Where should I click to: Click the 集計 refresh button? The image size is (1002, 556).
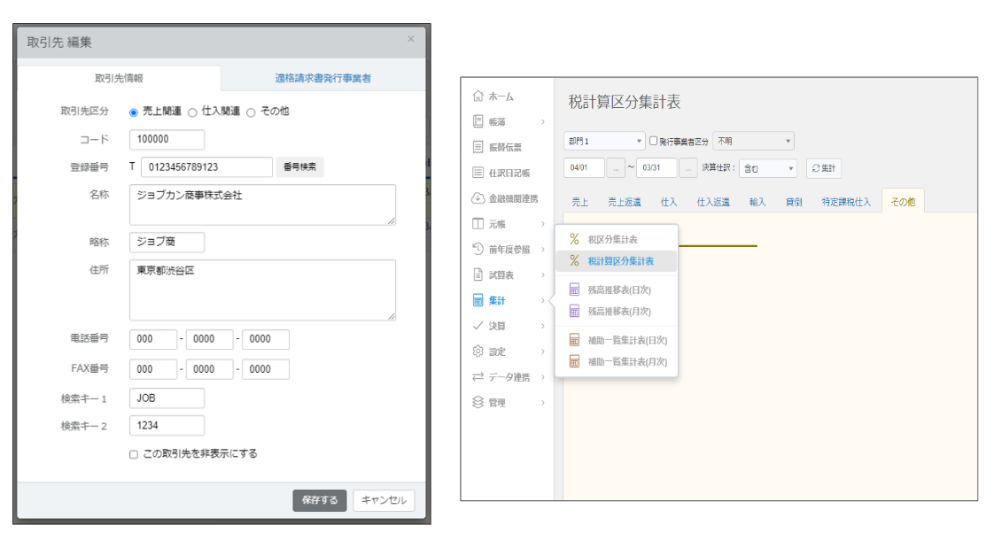(x=824, y=168)
